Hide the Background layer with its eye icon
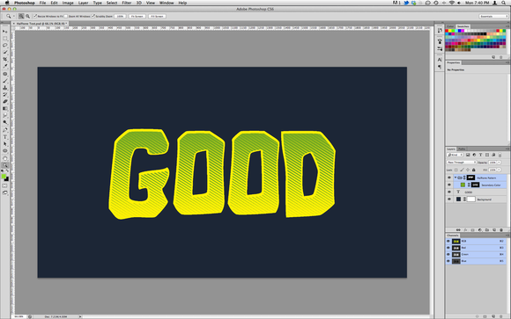Screen dimensions: 511x319 (x=449, y=199)
